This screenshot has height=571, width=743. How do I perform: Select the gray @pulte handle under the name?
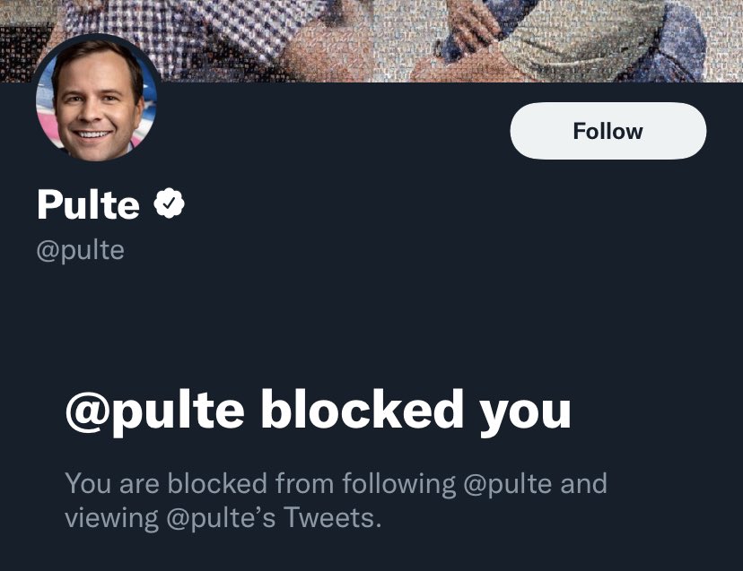click(80, 249)
